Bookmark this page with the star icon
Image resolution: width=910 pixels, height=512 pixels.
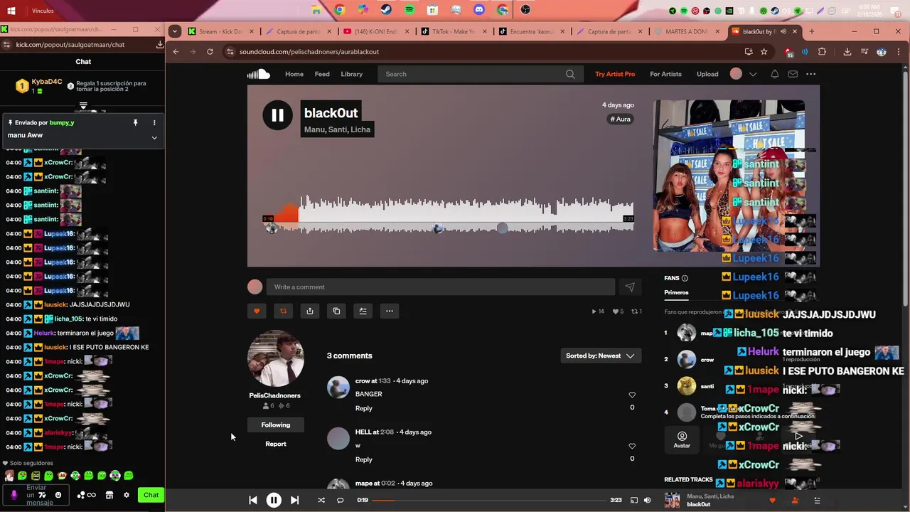(x=764, y=52)
